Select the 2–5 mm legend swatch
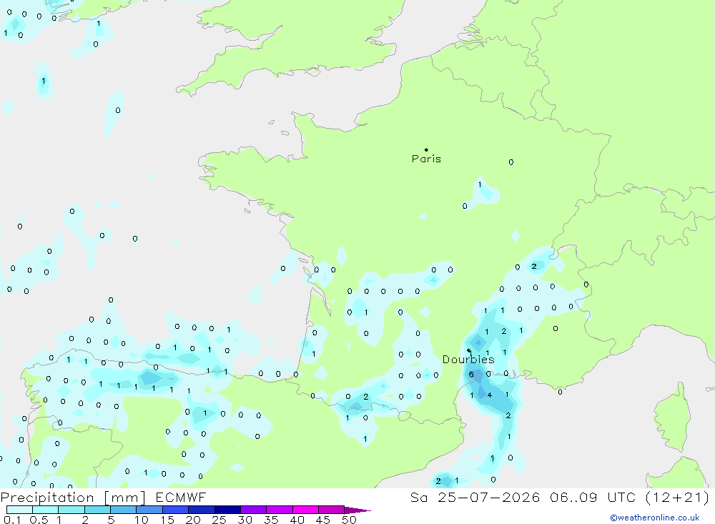 pos(97,510)
